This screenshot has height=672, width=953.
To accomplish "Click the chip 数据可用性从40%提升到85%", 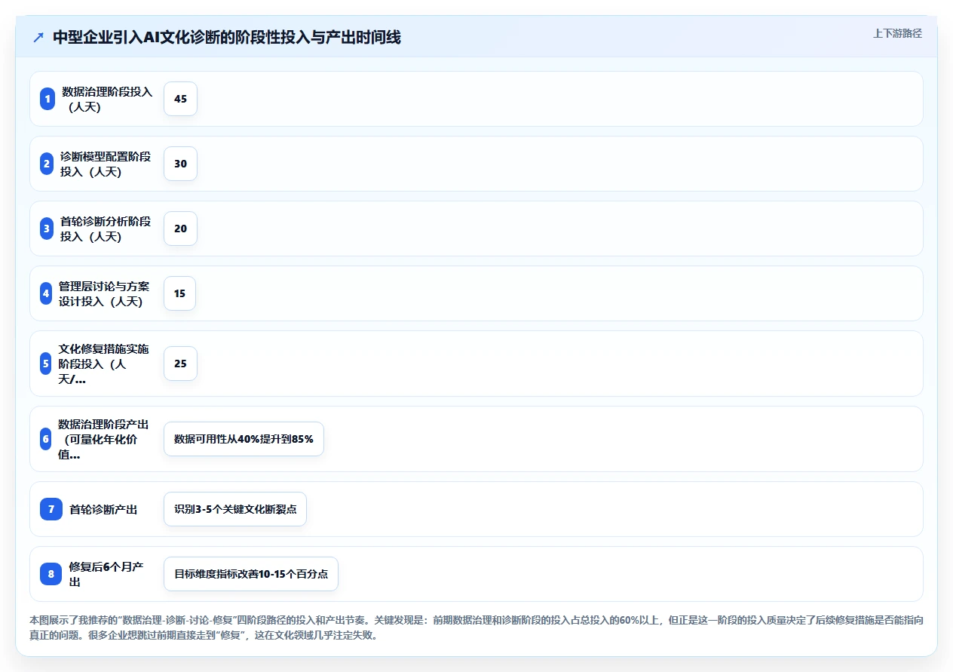I will point(244,439).
